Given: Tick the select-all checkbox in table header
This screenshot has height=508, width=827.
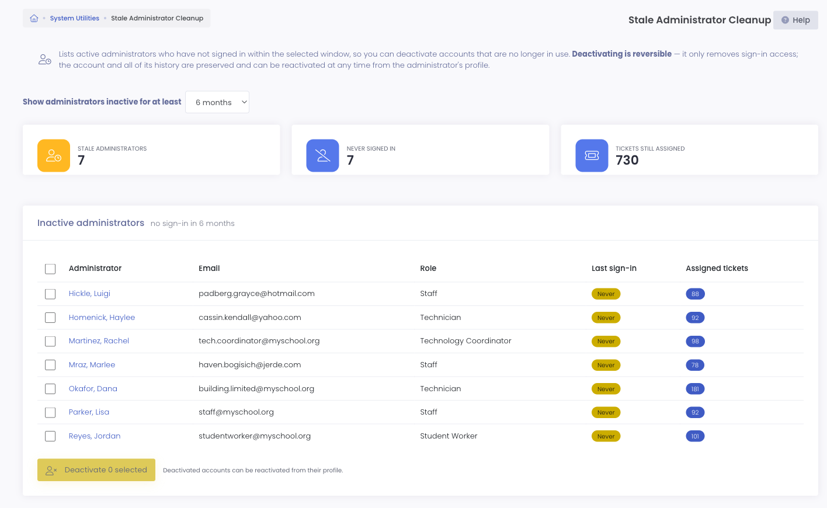Looking at the screenshot, I should point(50,269).
